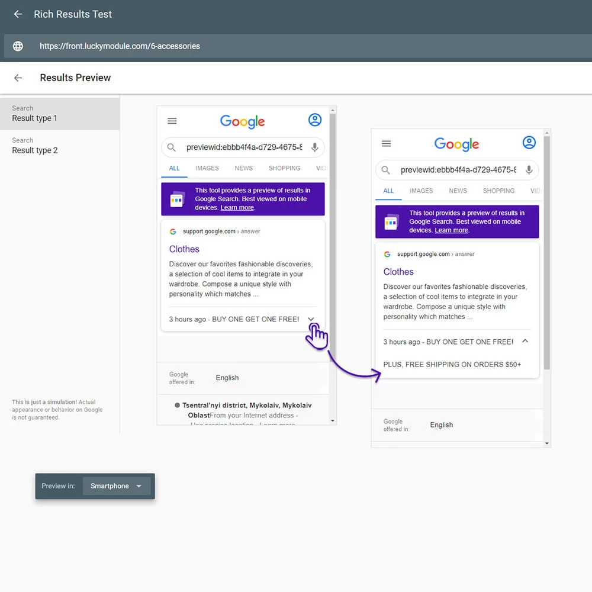
Task: Open the Preview in Smartphone dropdown
Action: [116, 486]
